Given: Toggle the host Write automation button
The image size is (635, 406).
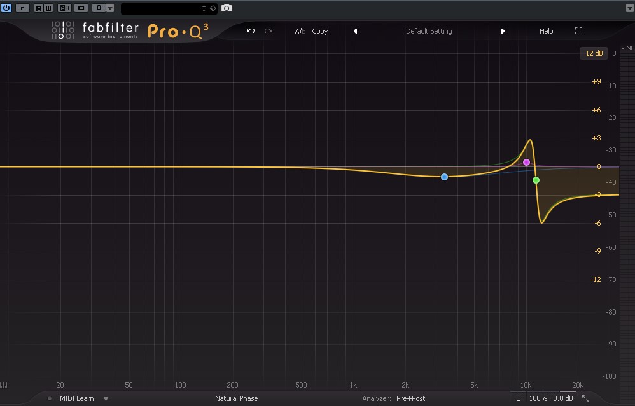Looking at the screenshot, I should [48, 8].
